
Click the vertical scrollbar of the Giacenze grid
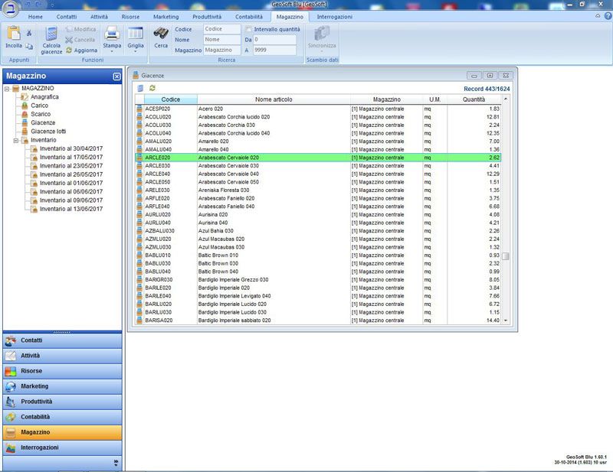click(x=506, y=214)
